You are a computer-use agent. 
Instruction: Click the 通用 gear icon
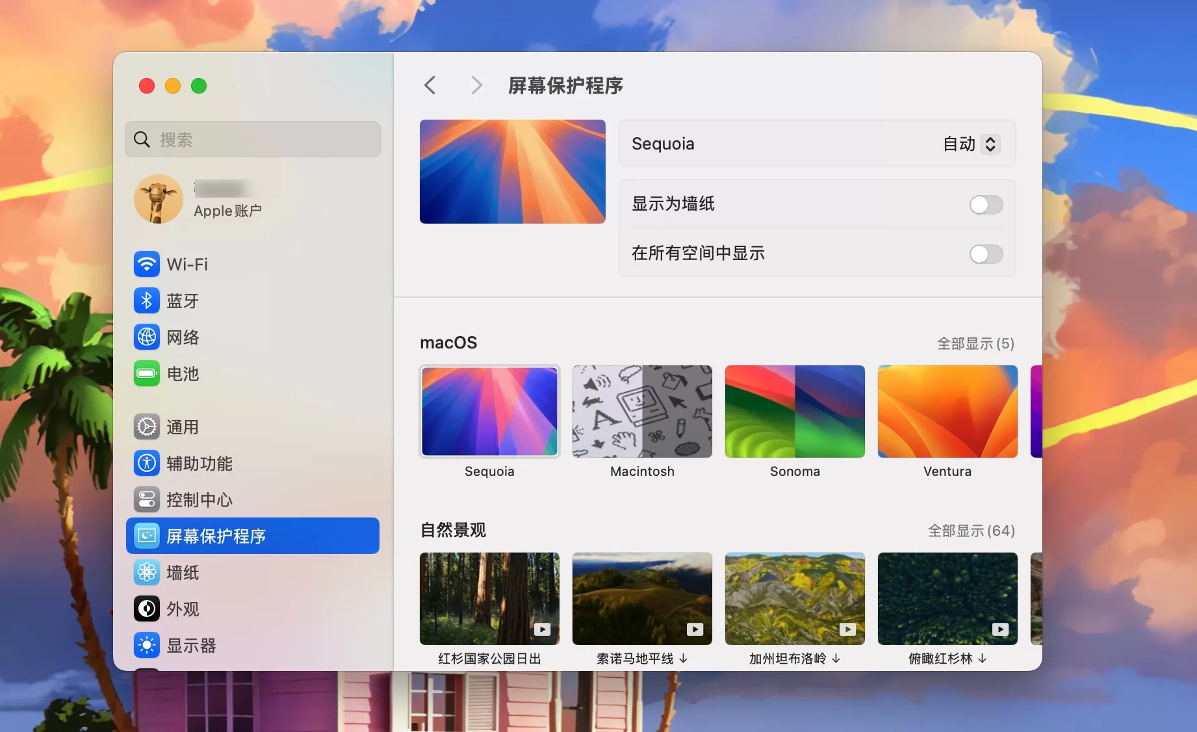pos(147,427)
